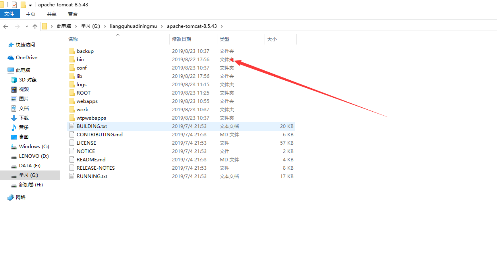Click the README.md file icon

[x=72, y=159]
